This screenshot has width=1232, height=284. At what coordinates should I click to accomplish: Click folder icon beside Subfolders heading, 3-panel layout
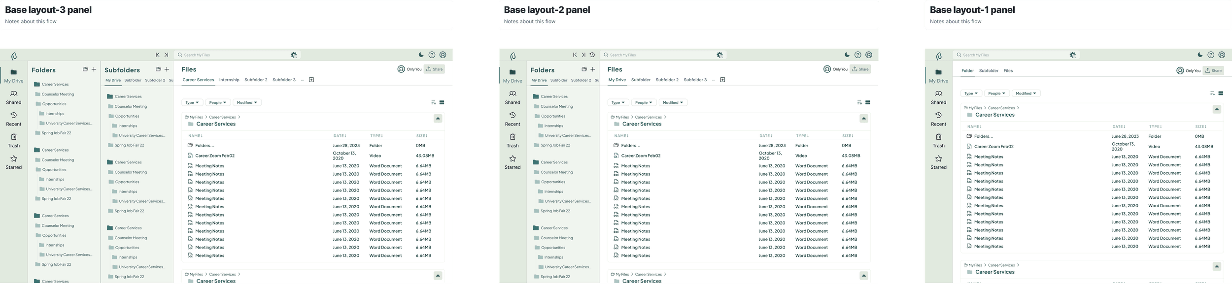158,69
